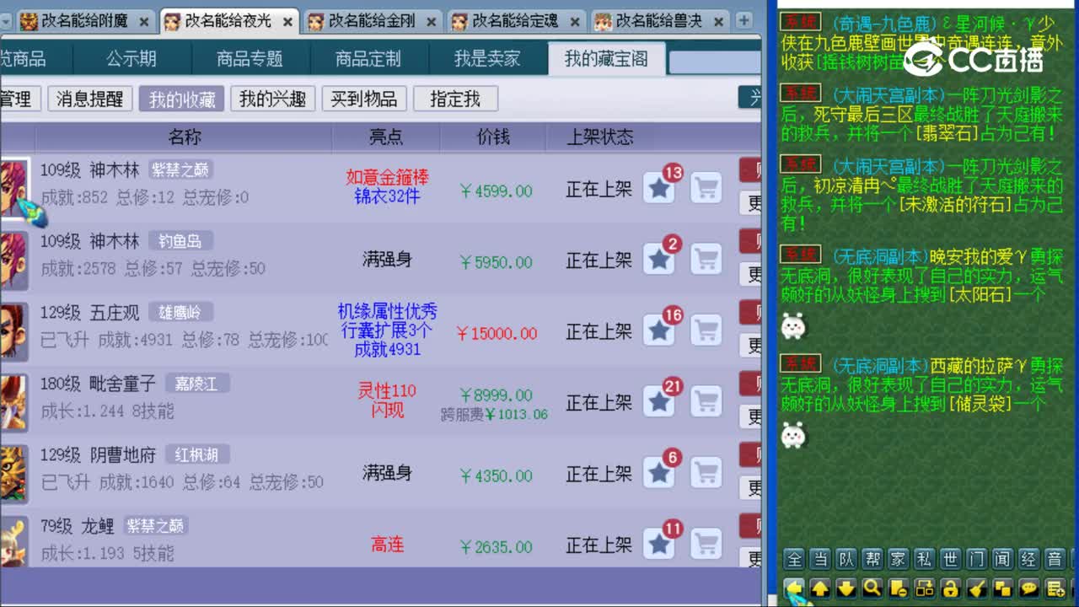The width and height of the screenshot is (1079, 607).
Task: Select the 全 chat channel button
Action: point(794,559)
